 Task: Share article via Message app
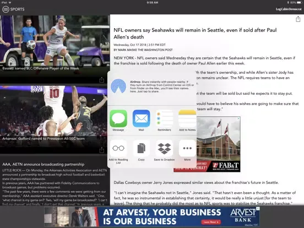point(118,118)
